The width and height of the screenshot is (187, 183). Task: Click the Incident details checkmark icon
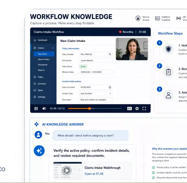(153, 173)
